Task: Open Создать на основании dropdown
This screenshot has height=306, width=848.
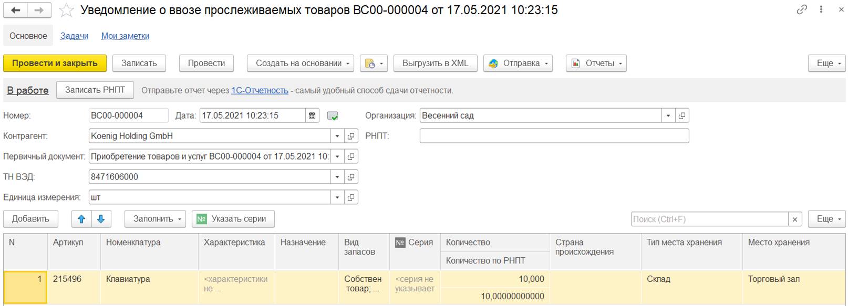Action: [x=300, y=63]
